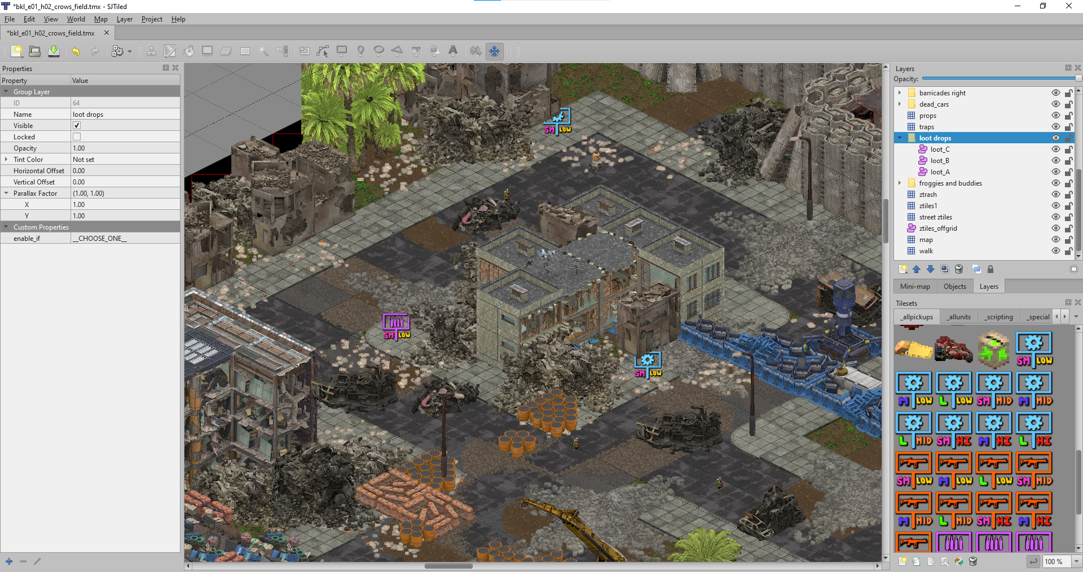Expand the froggies and buddies group
This screenshot has height=572, width=1083.
click(x=900, y=183)
